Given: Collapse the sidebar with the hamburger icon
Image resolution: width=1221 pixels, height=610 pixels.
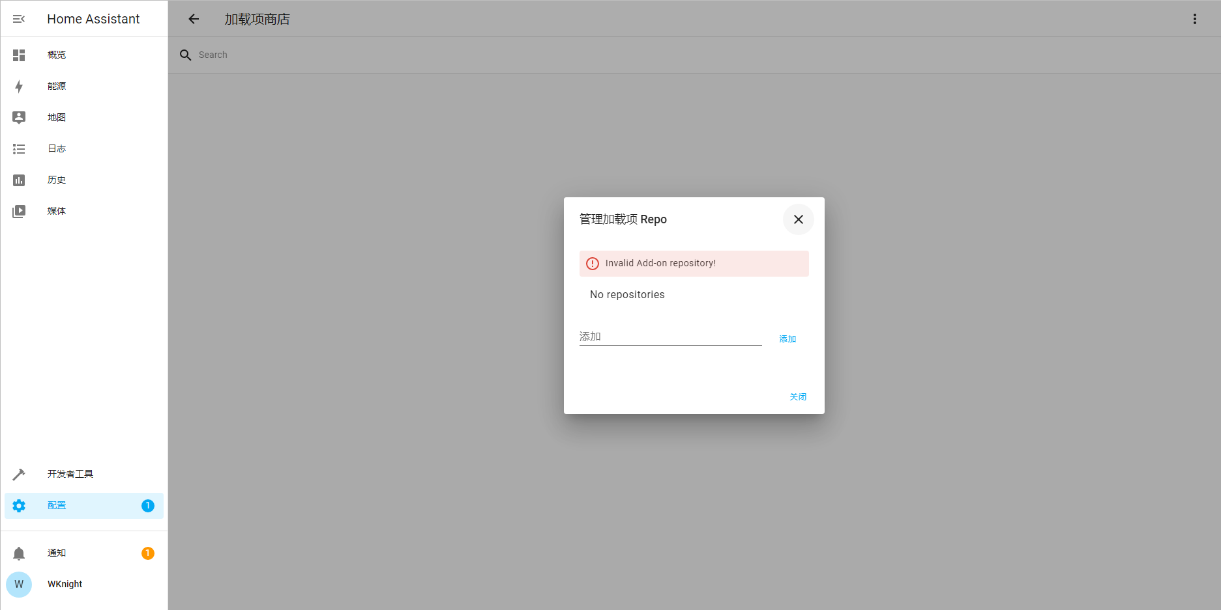Looking at the screenshot, I should [x=19, y=19].
